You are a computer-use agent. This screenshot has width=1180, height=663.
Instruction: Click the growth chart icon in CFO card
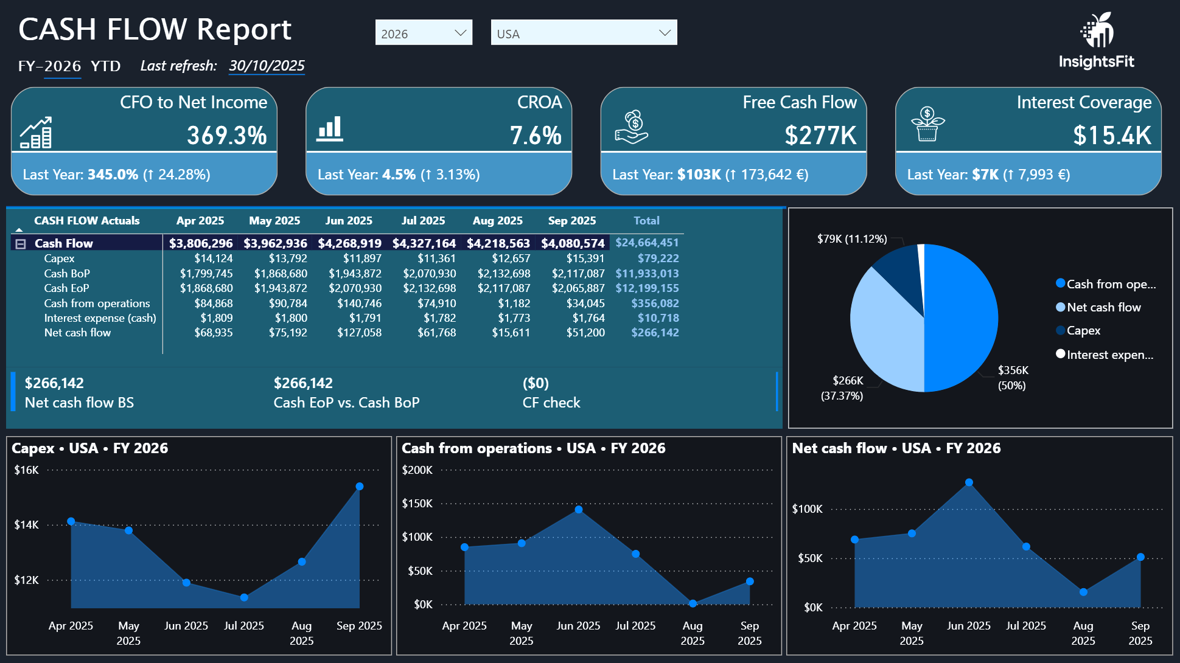(x=36, y=133)
